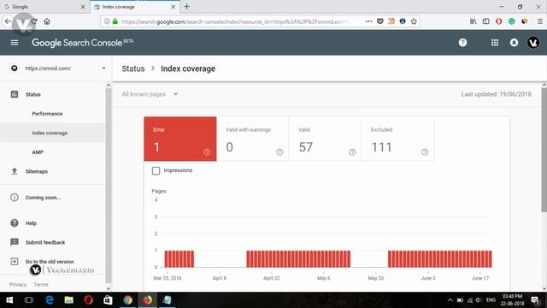Open the notifications bell icon
The image size is (547, 308).
point(514,43)
